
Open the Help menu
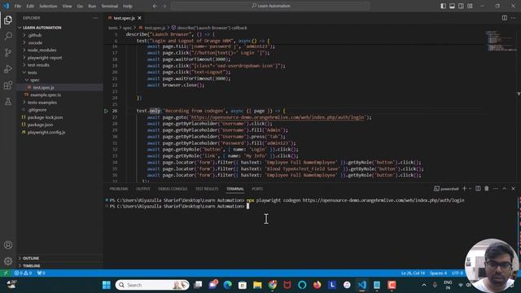128,6
